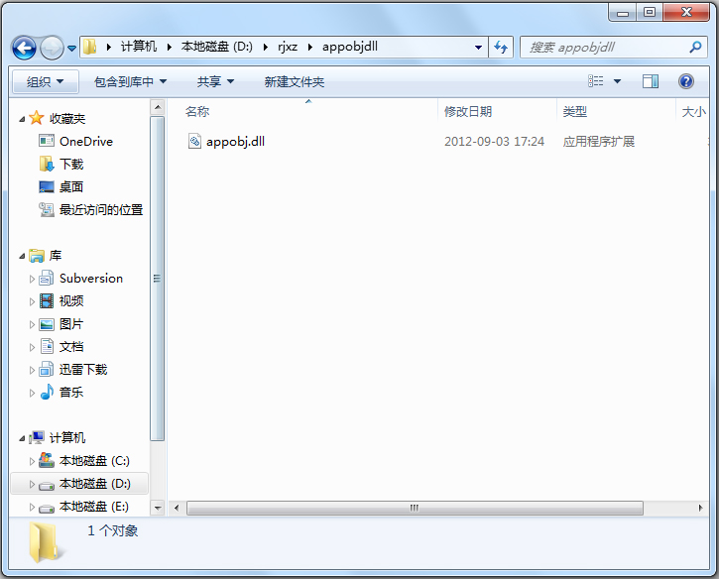Click the 新建文件夹 new folder button
This screenshot has width=719, height=579.
[295, 81]
